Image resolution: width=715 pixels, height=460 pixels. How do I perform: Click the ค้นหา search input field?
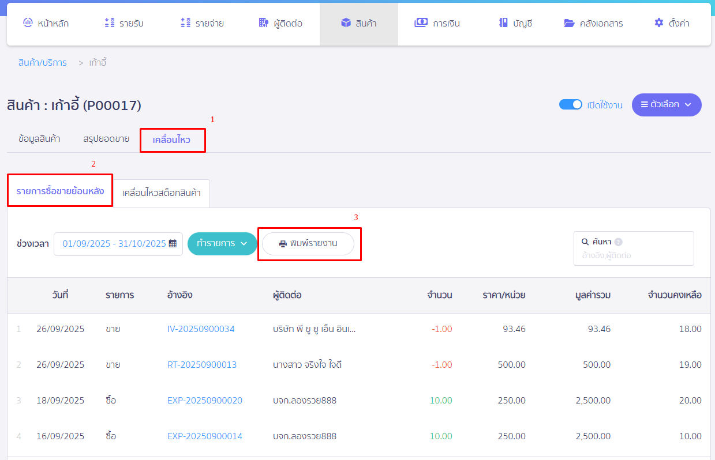(x=633, y=255)
